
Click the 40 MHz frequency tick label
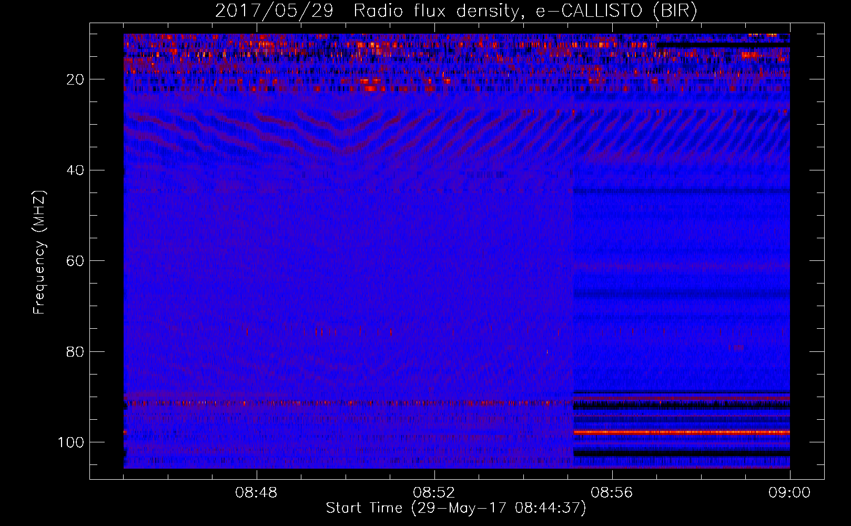tap(75, 170)
